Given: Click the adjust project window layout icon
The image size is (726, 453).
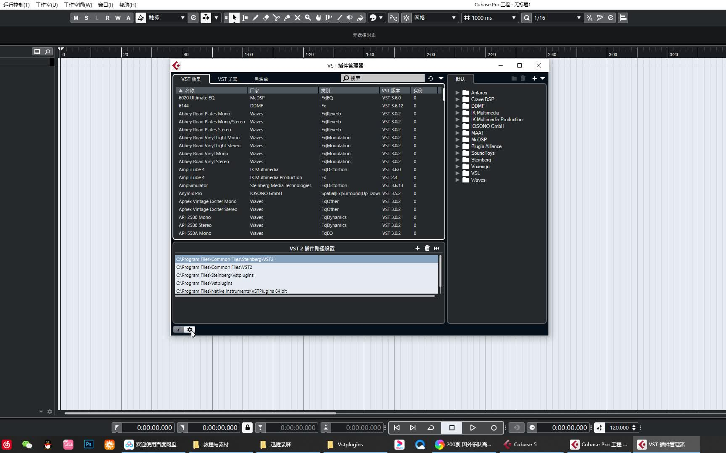Looking at the screenshot, I should 623,18.
